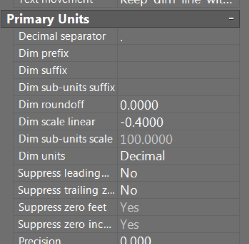
Task: Edit the Decimal separator value field
Action: point(178,37)
